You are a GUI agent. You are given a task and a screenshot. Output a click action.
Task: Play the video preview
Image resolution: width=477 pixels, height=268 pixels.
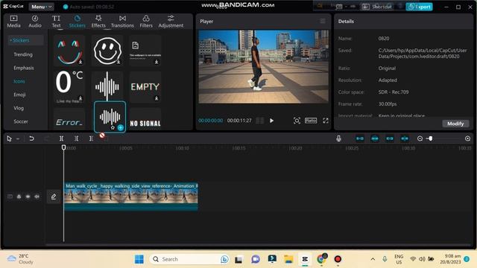pos(271,121)
